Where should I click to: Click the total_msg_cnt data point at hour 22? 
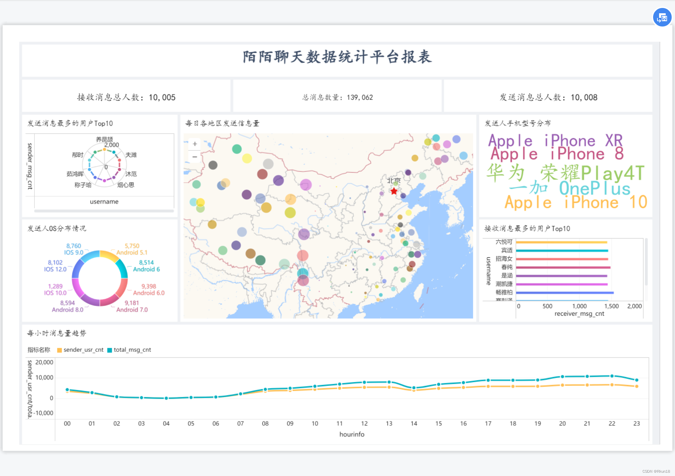tap(612, 376)
